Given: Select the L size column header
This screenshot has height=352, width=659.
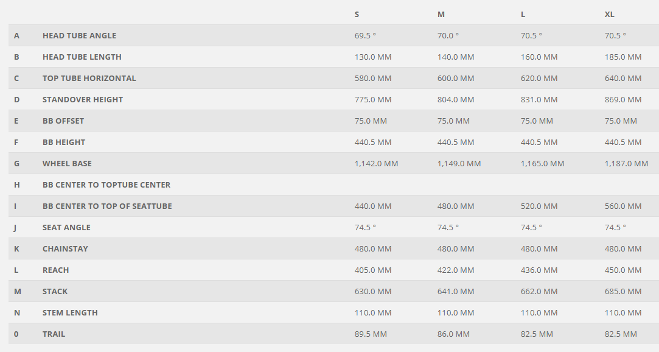Looking at the screenshot, I should (x=523, y=14).
